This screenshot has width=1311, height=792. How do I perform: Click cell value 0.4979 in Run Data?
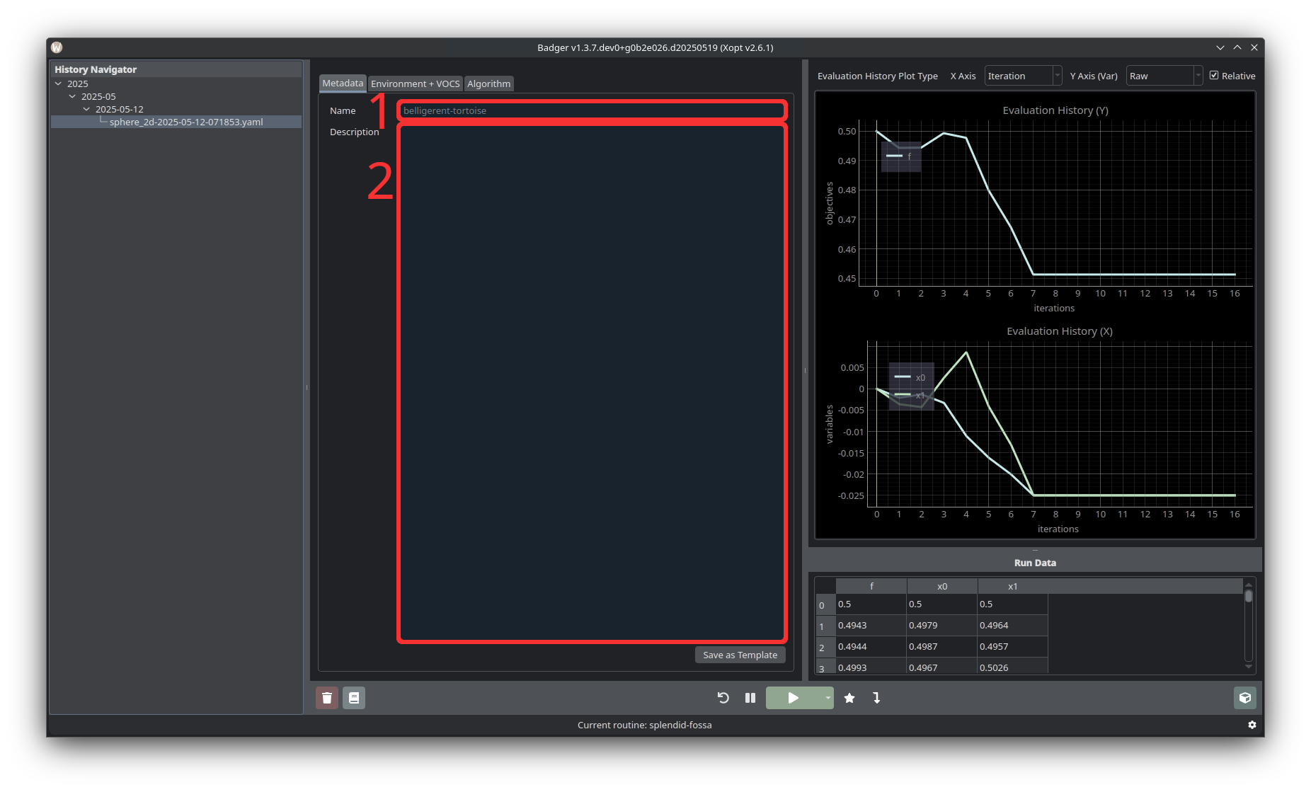click(x=942, y=625)
